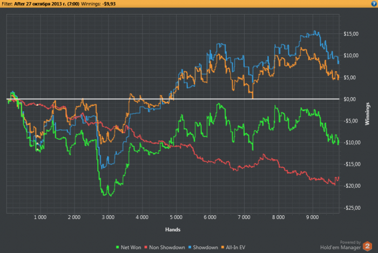Image resolution: width=378 pixels, height=253 pixels.
Task: Click the -$10,00 y-axis label
Action: point(352,142)
